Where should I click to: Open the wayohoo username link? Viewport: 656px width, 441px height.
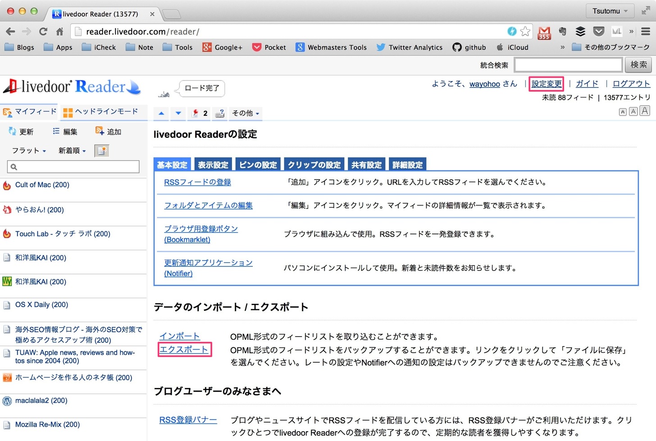(485, 84)
